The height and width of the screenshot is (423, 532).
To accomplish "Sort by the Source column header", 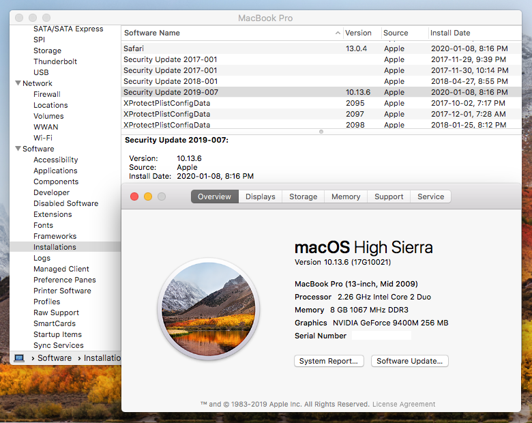I will [x=404, y=33].
